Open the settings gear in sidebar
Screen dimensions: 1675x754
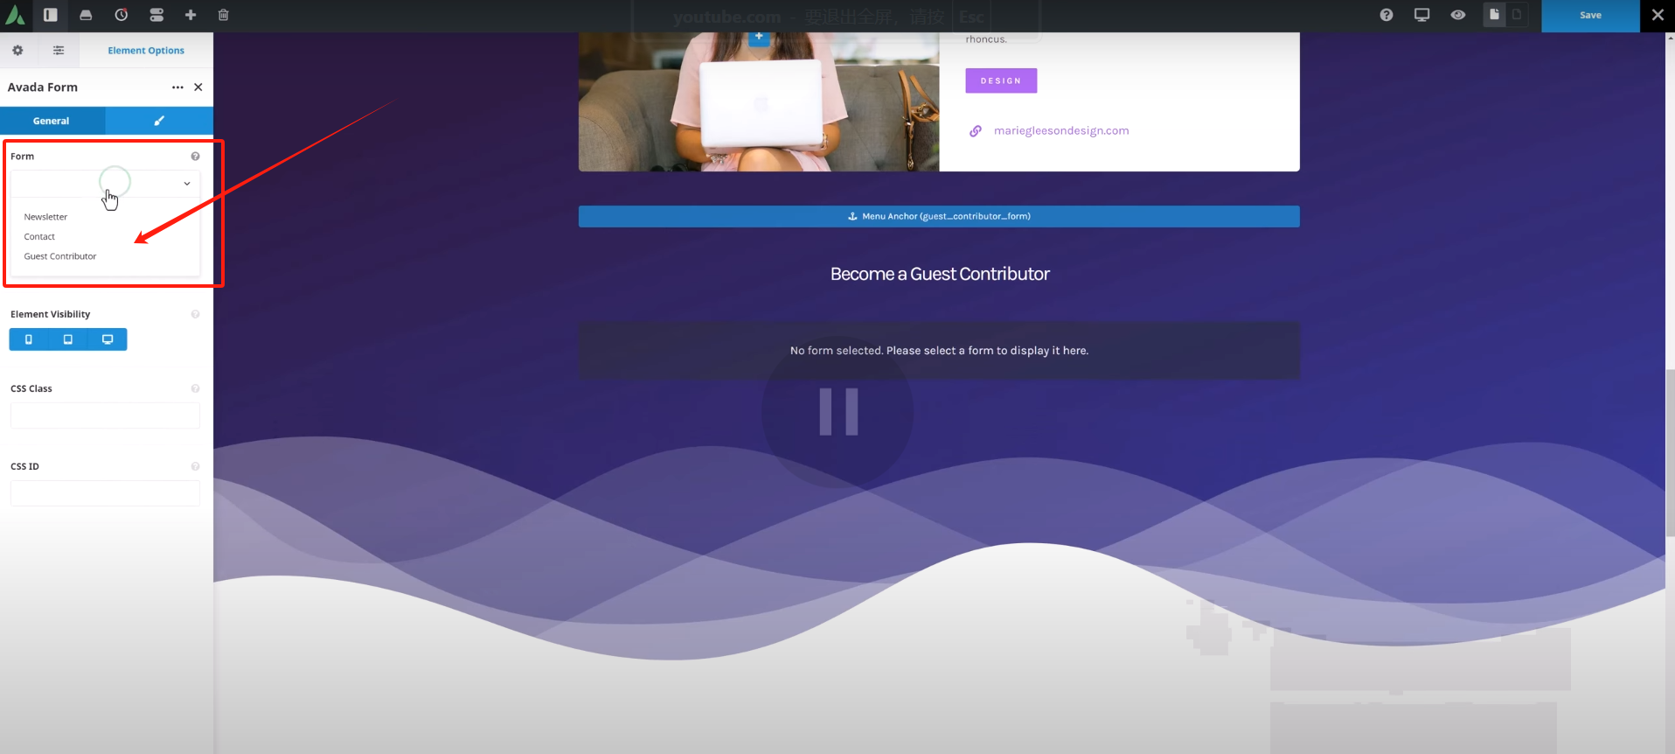pyautogui.click(x=17, y=51)
